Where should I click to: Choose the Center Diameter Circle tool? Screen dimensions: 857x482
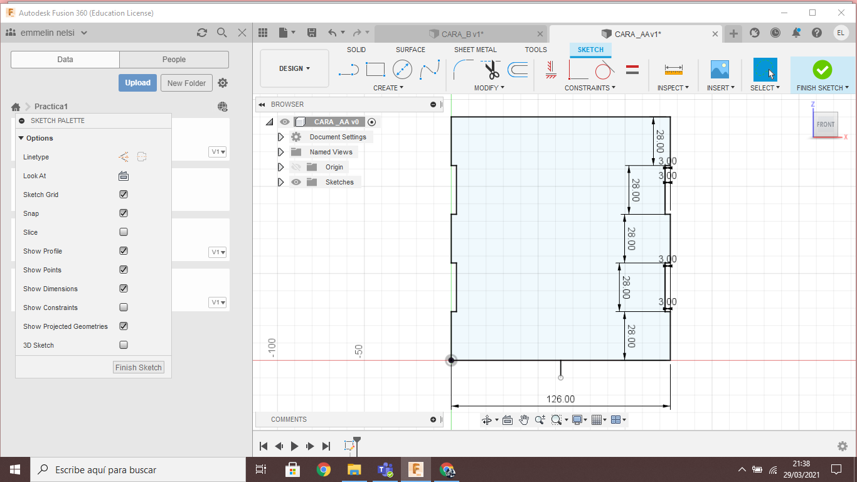tap(402, 70)
